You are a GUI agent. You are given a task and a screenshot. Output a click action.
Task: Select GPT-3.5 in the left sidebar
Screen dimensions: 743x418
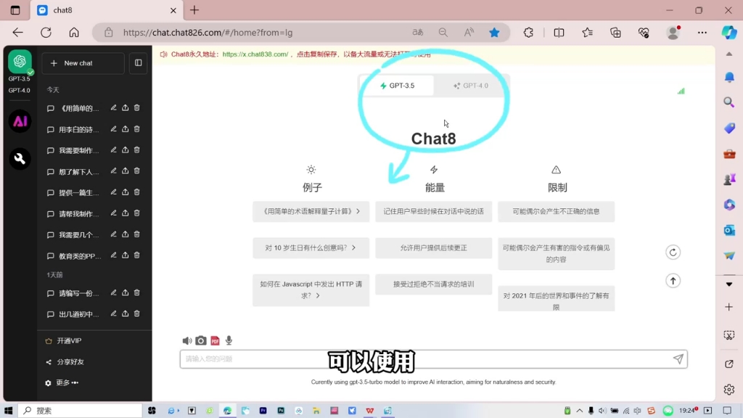coord(20,79)
